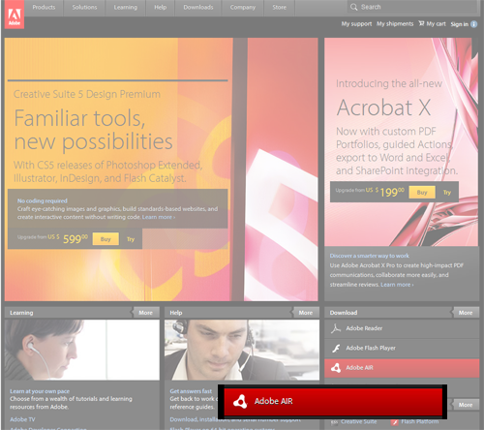This screenshot has height=430, width=484.
Task: Open the Get answers fast link
Action: point(191,391)
